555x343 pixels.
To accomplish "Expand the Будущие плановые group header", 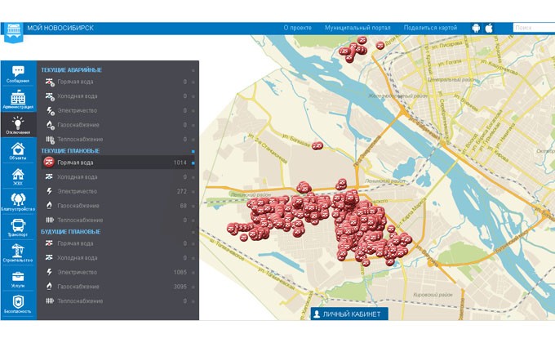I will click(x=193, y=232).
